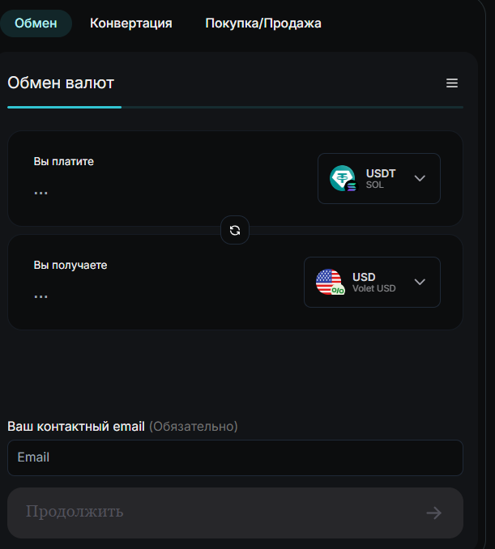Expand the USDT SOL chevron
This screenshot has height=549, width=495.
[x=420, y=178]
